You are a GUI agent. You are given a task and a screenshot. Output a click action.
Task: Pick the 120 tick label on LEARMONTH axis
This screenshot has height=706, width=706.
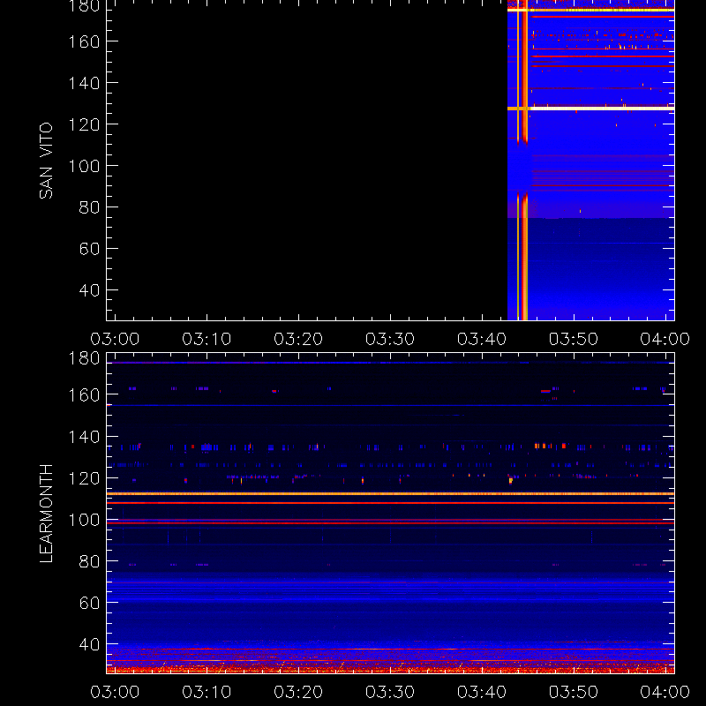84,478
